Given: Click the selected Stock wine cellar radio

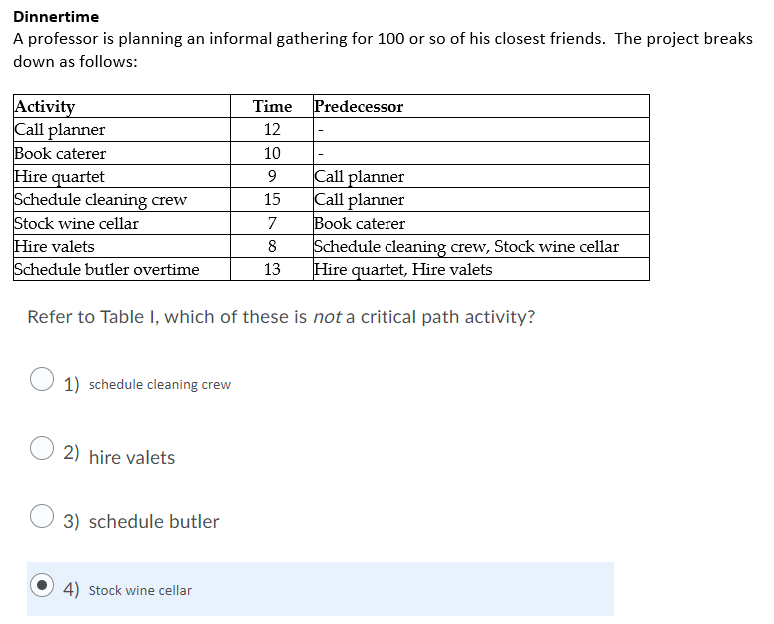Looking at the screenshot, I should click(x=42, y=585).
